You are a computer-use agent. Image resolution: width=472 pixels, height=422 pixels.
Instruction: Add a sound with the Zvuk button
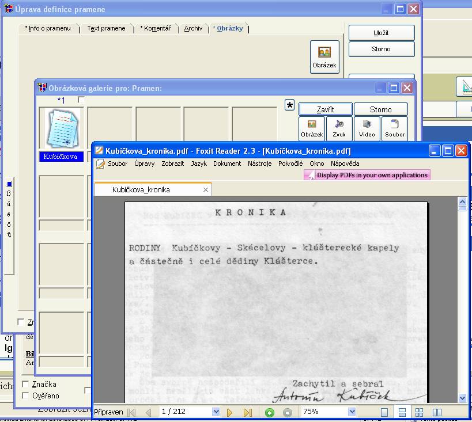(x=339, y=129)
